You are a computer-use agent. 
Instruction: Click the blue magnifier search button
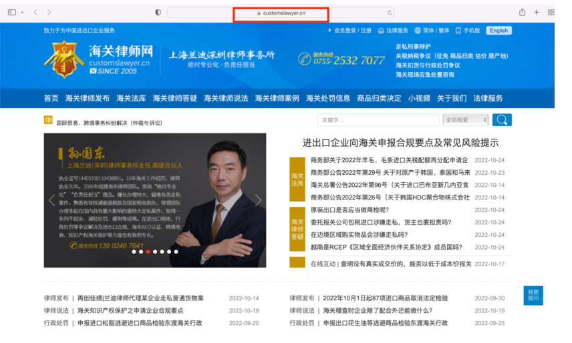[502, 120]
